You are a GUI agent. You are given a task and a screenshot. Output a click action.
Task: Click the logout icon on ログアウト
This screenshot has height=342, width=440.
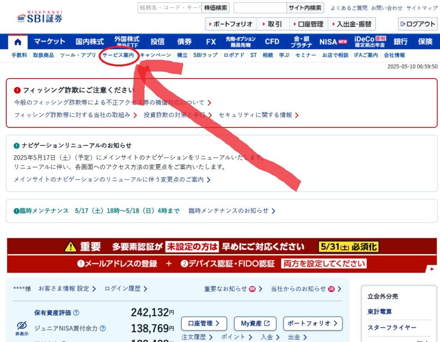pyautogui.click(x=403, y=24)
